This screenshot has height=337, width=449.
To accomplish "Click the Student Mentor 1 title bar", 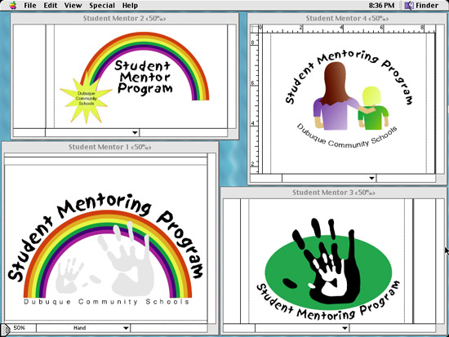I will click(x=110, y=147).
